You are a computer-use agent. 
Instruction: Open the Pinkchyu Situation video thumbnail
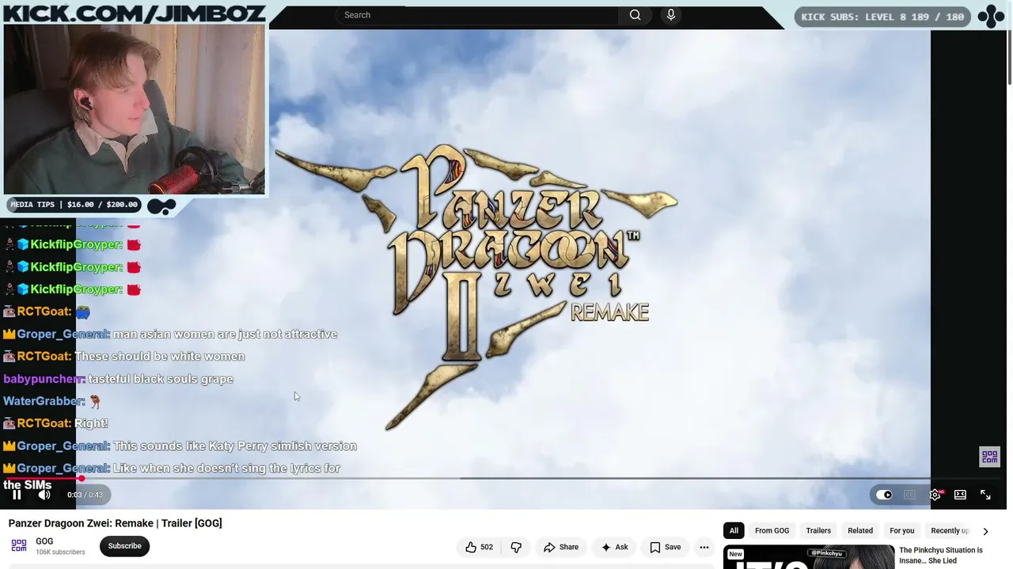[x=809, y=557]
